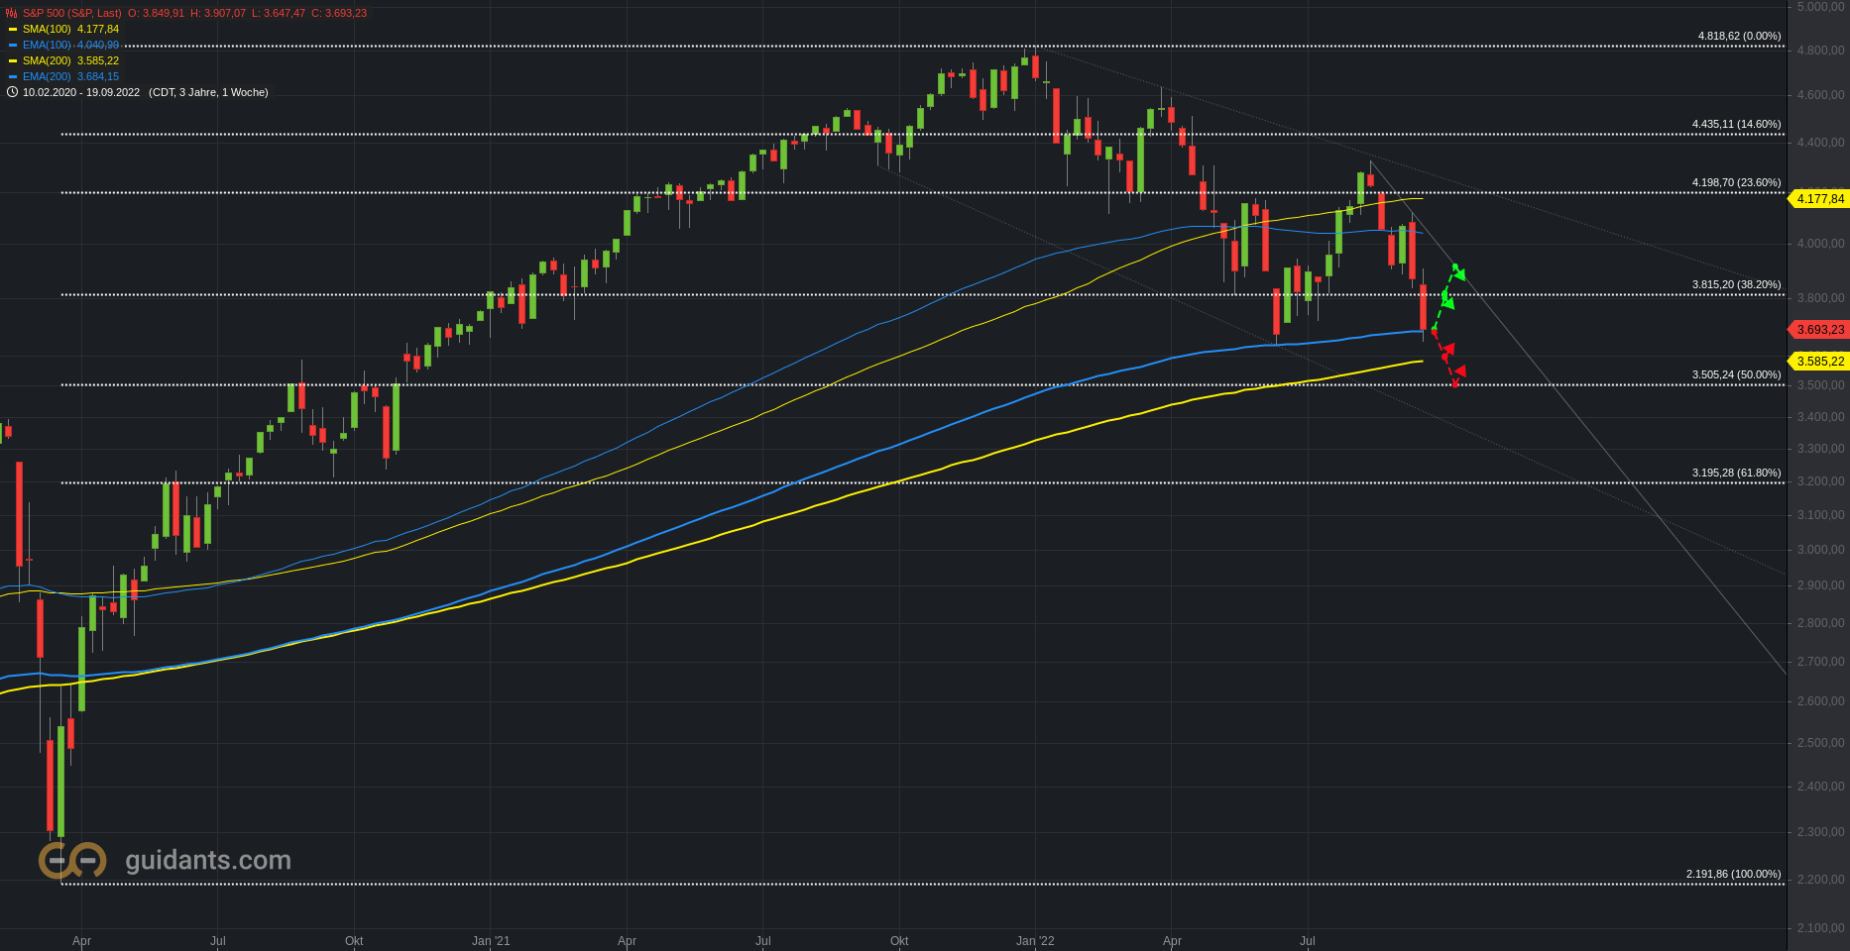
Task: Click the close value C: 3.693,23 in the legend
Action: pos(339,13)
